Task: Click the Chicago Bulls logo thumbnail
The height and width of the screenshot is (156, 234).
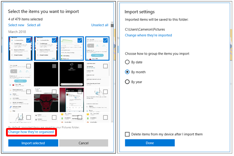Action: click(46, 100)
